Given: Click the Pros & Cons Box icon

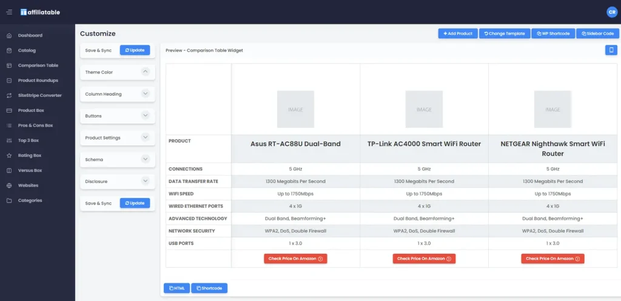Looking at the screenshot, I should [x=9, y=125].
